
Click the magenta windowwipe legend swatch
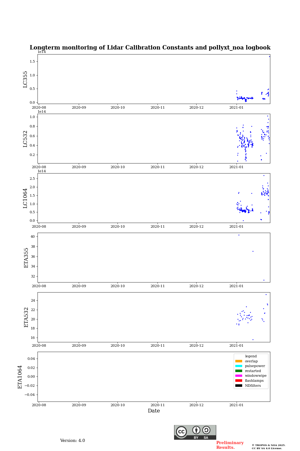click(239, 376)
